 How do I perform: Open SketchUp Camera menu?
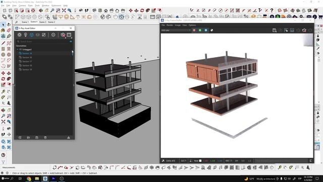pos(22,6)
